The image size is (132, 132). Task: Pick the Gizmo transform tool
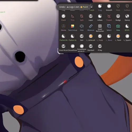pyautogui.click(x=63, y=28)
